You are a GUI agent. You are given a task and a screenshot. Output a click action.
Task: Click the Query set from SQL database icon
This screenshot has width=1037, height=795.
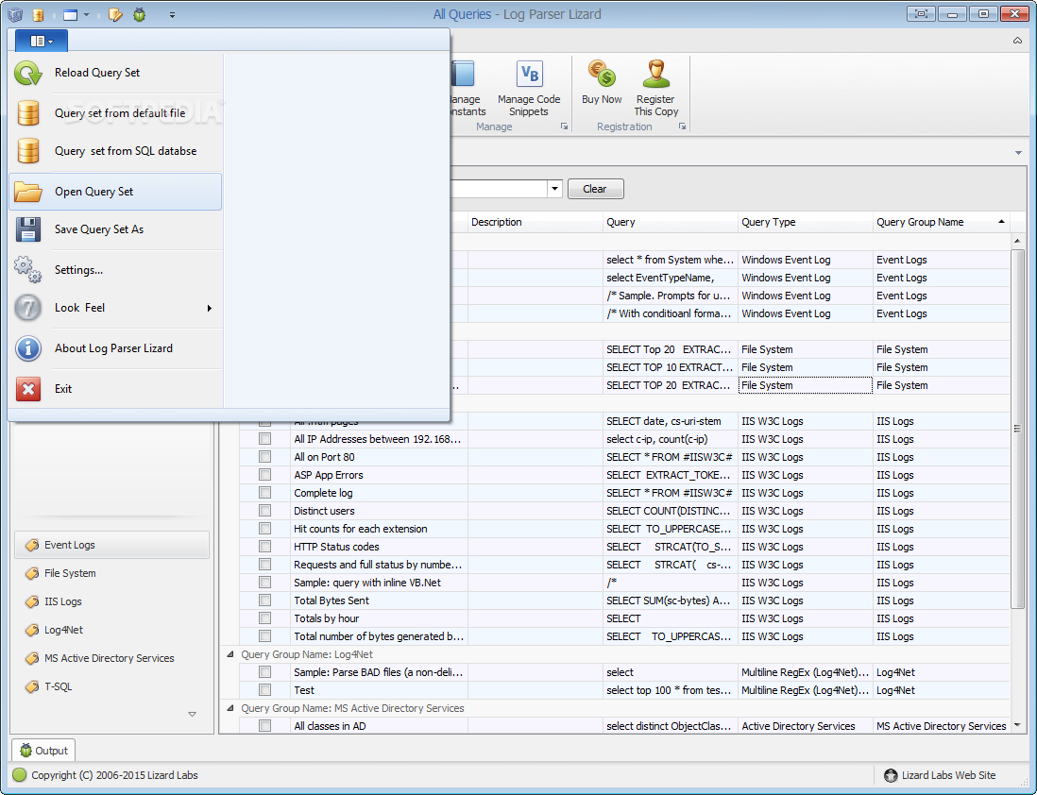[27, 151]
